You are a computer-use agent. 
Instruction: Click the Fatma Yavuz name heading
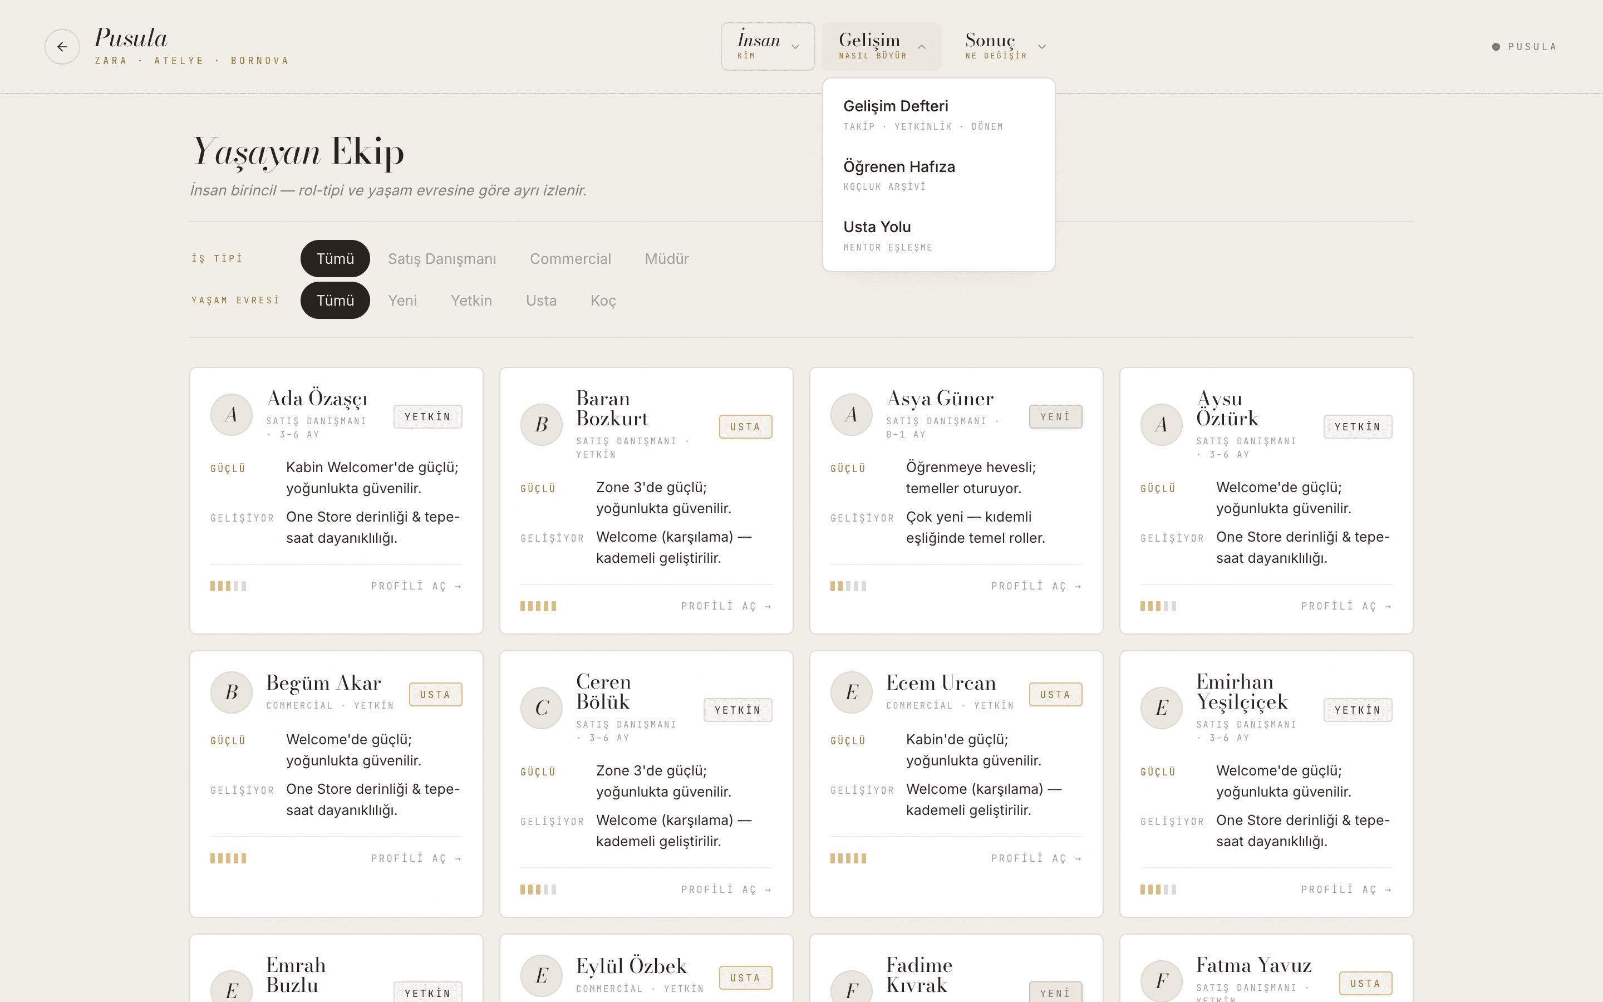pyautogui.click(x=1254, y=966)
